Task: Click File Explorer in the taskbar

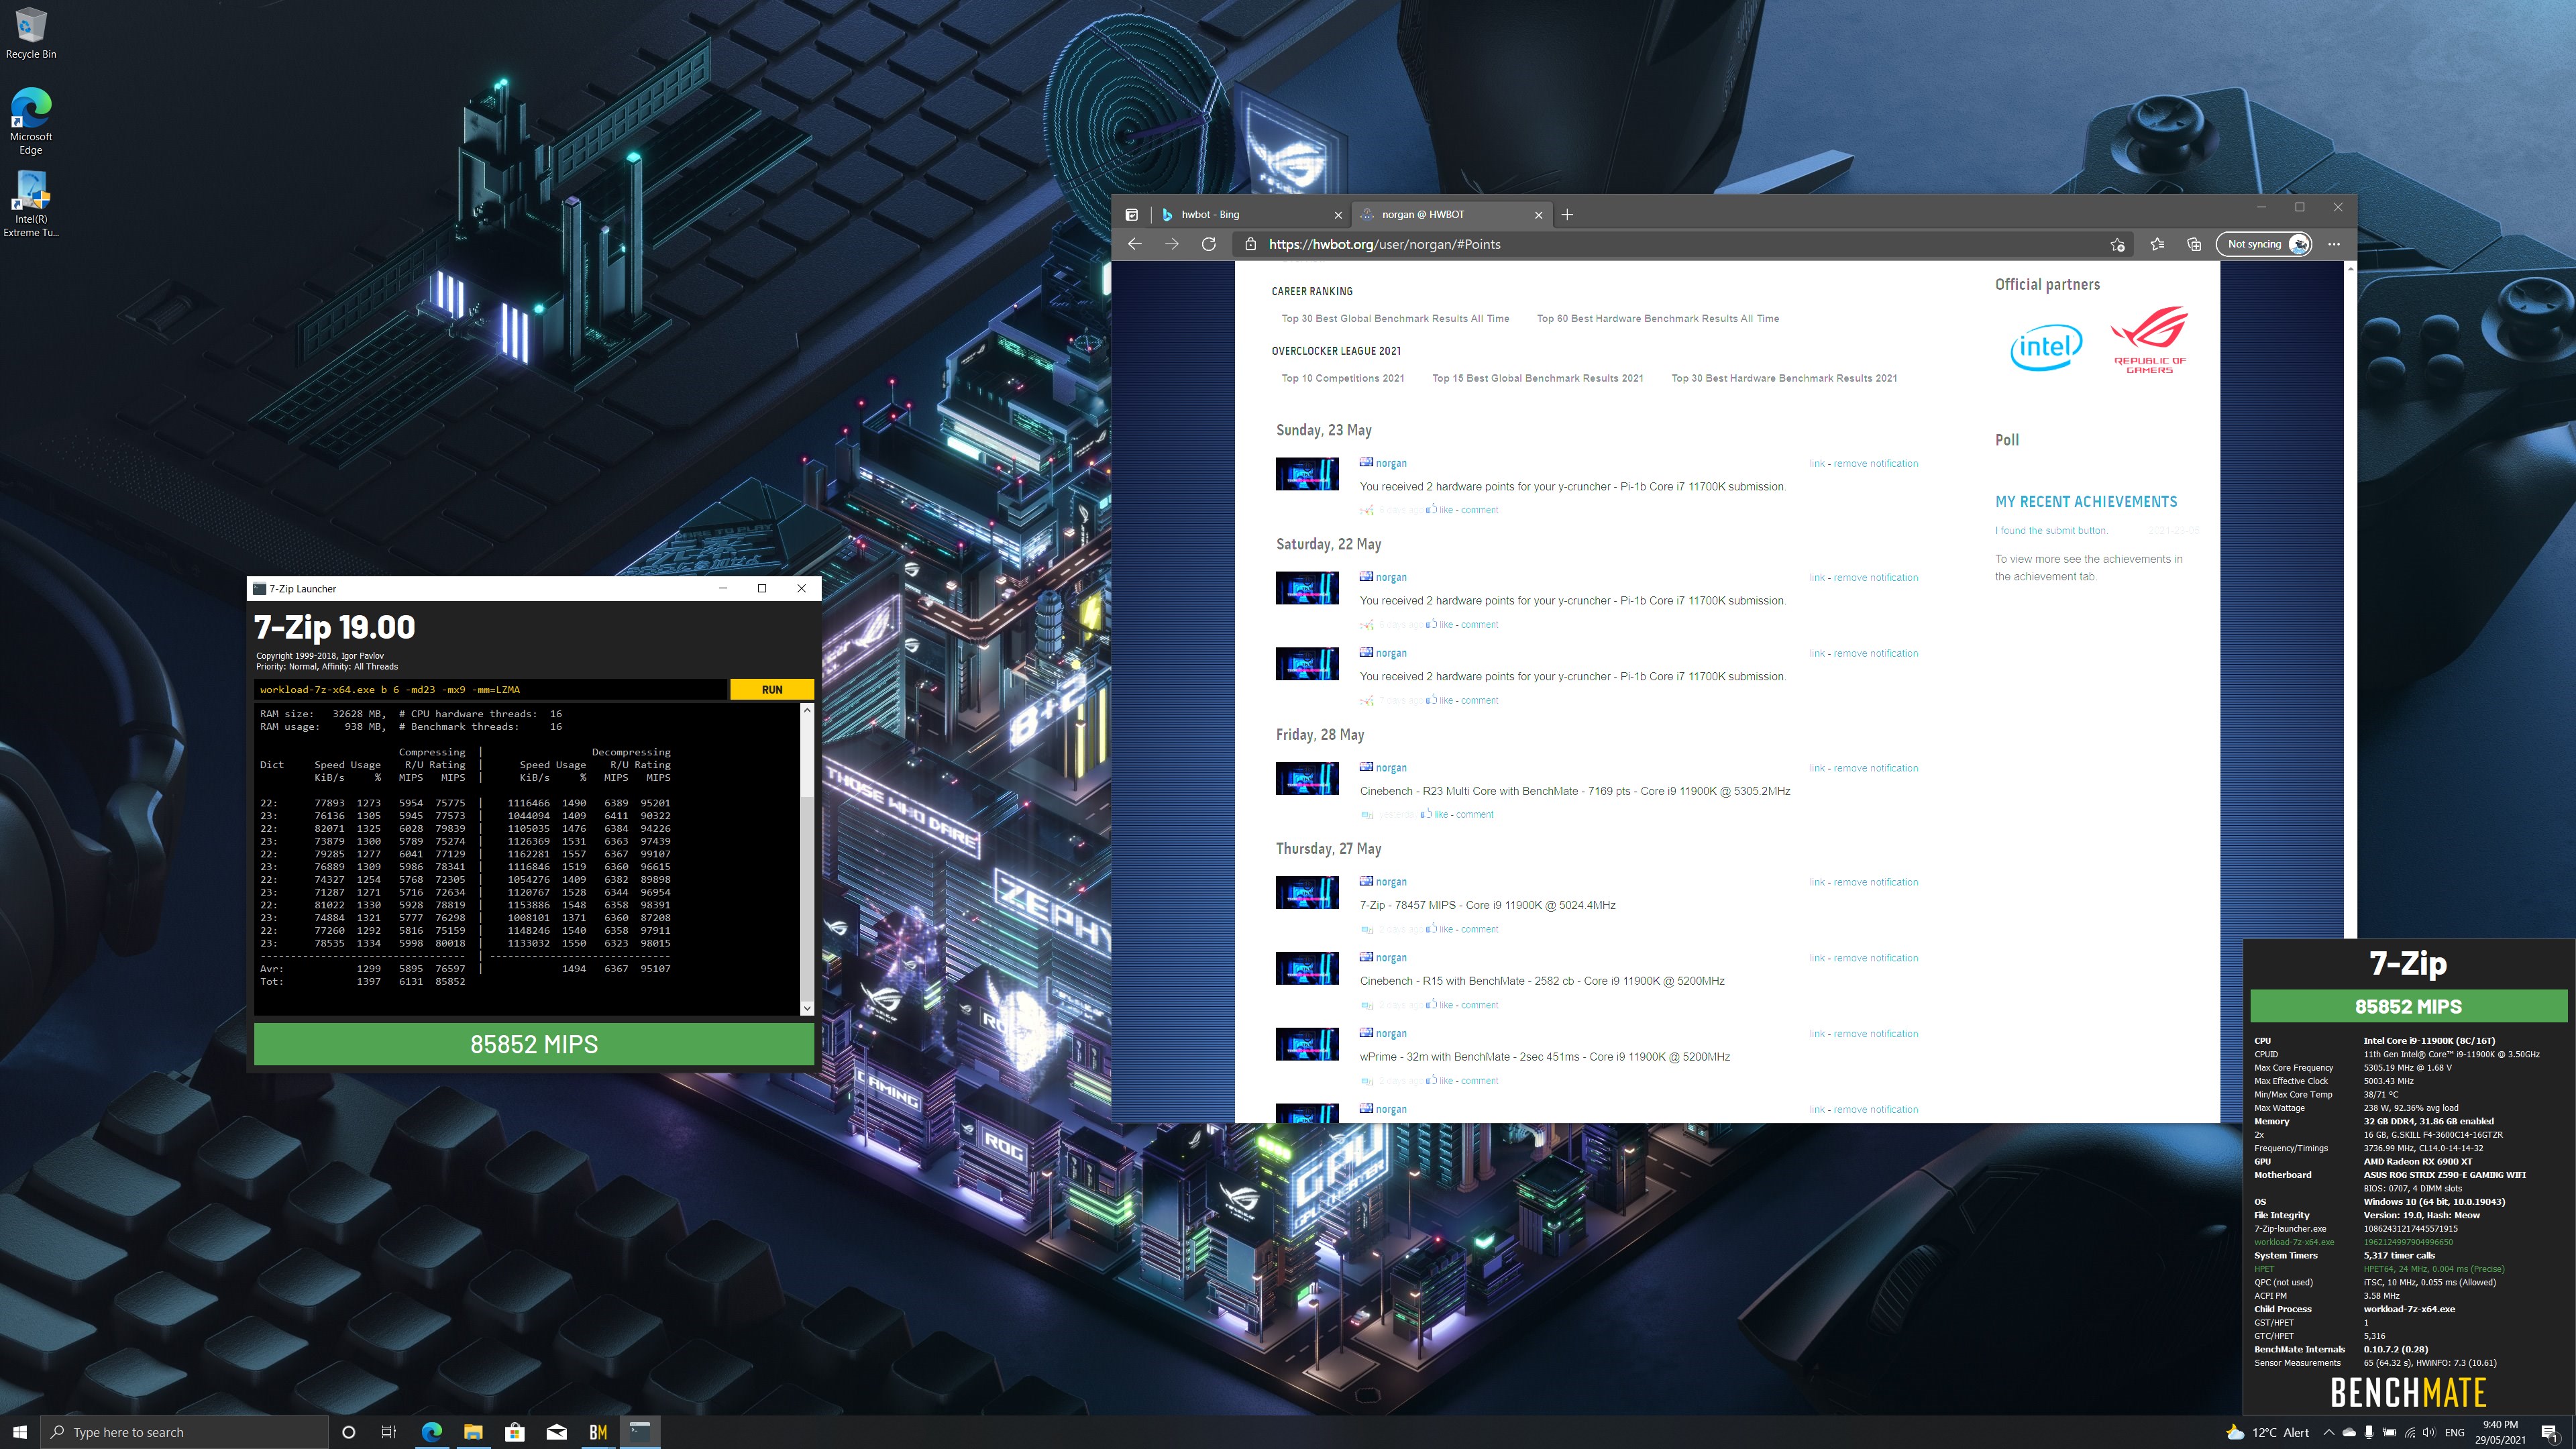Action: point(473,1432)
